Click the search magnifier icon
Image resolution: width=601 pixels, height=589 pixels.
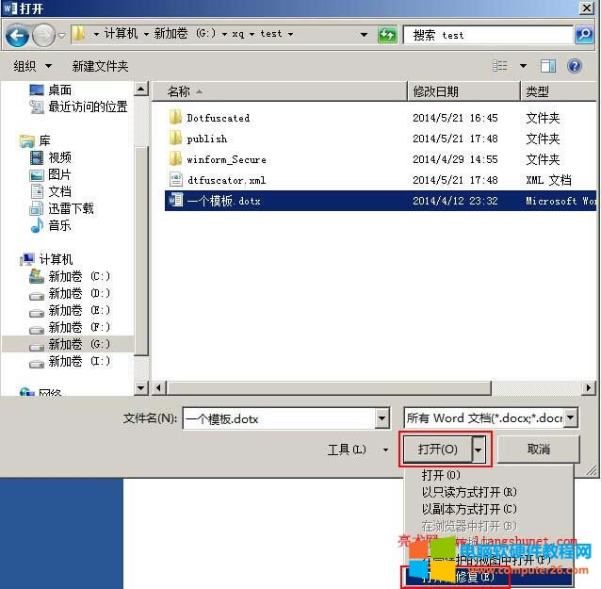tap(584, 35)
